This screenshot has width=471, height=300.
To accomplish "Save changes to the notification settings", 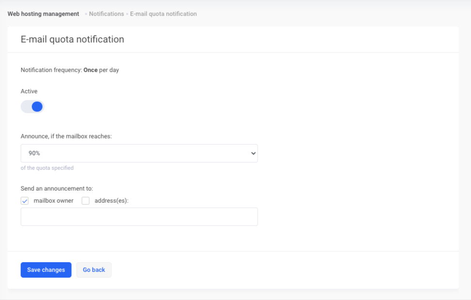I will pyautogui.click(x=46, y=270).
